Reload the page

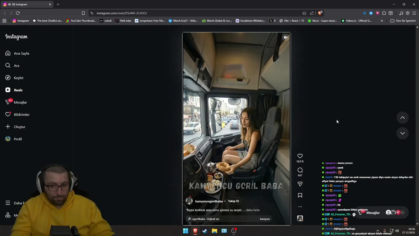[x=18, y=13]
